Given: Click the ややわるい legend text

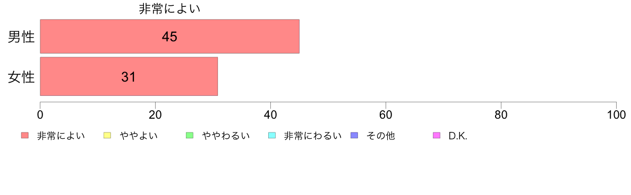Looking at the screenshot, I should pyautogui.click(x=226, y=136).
